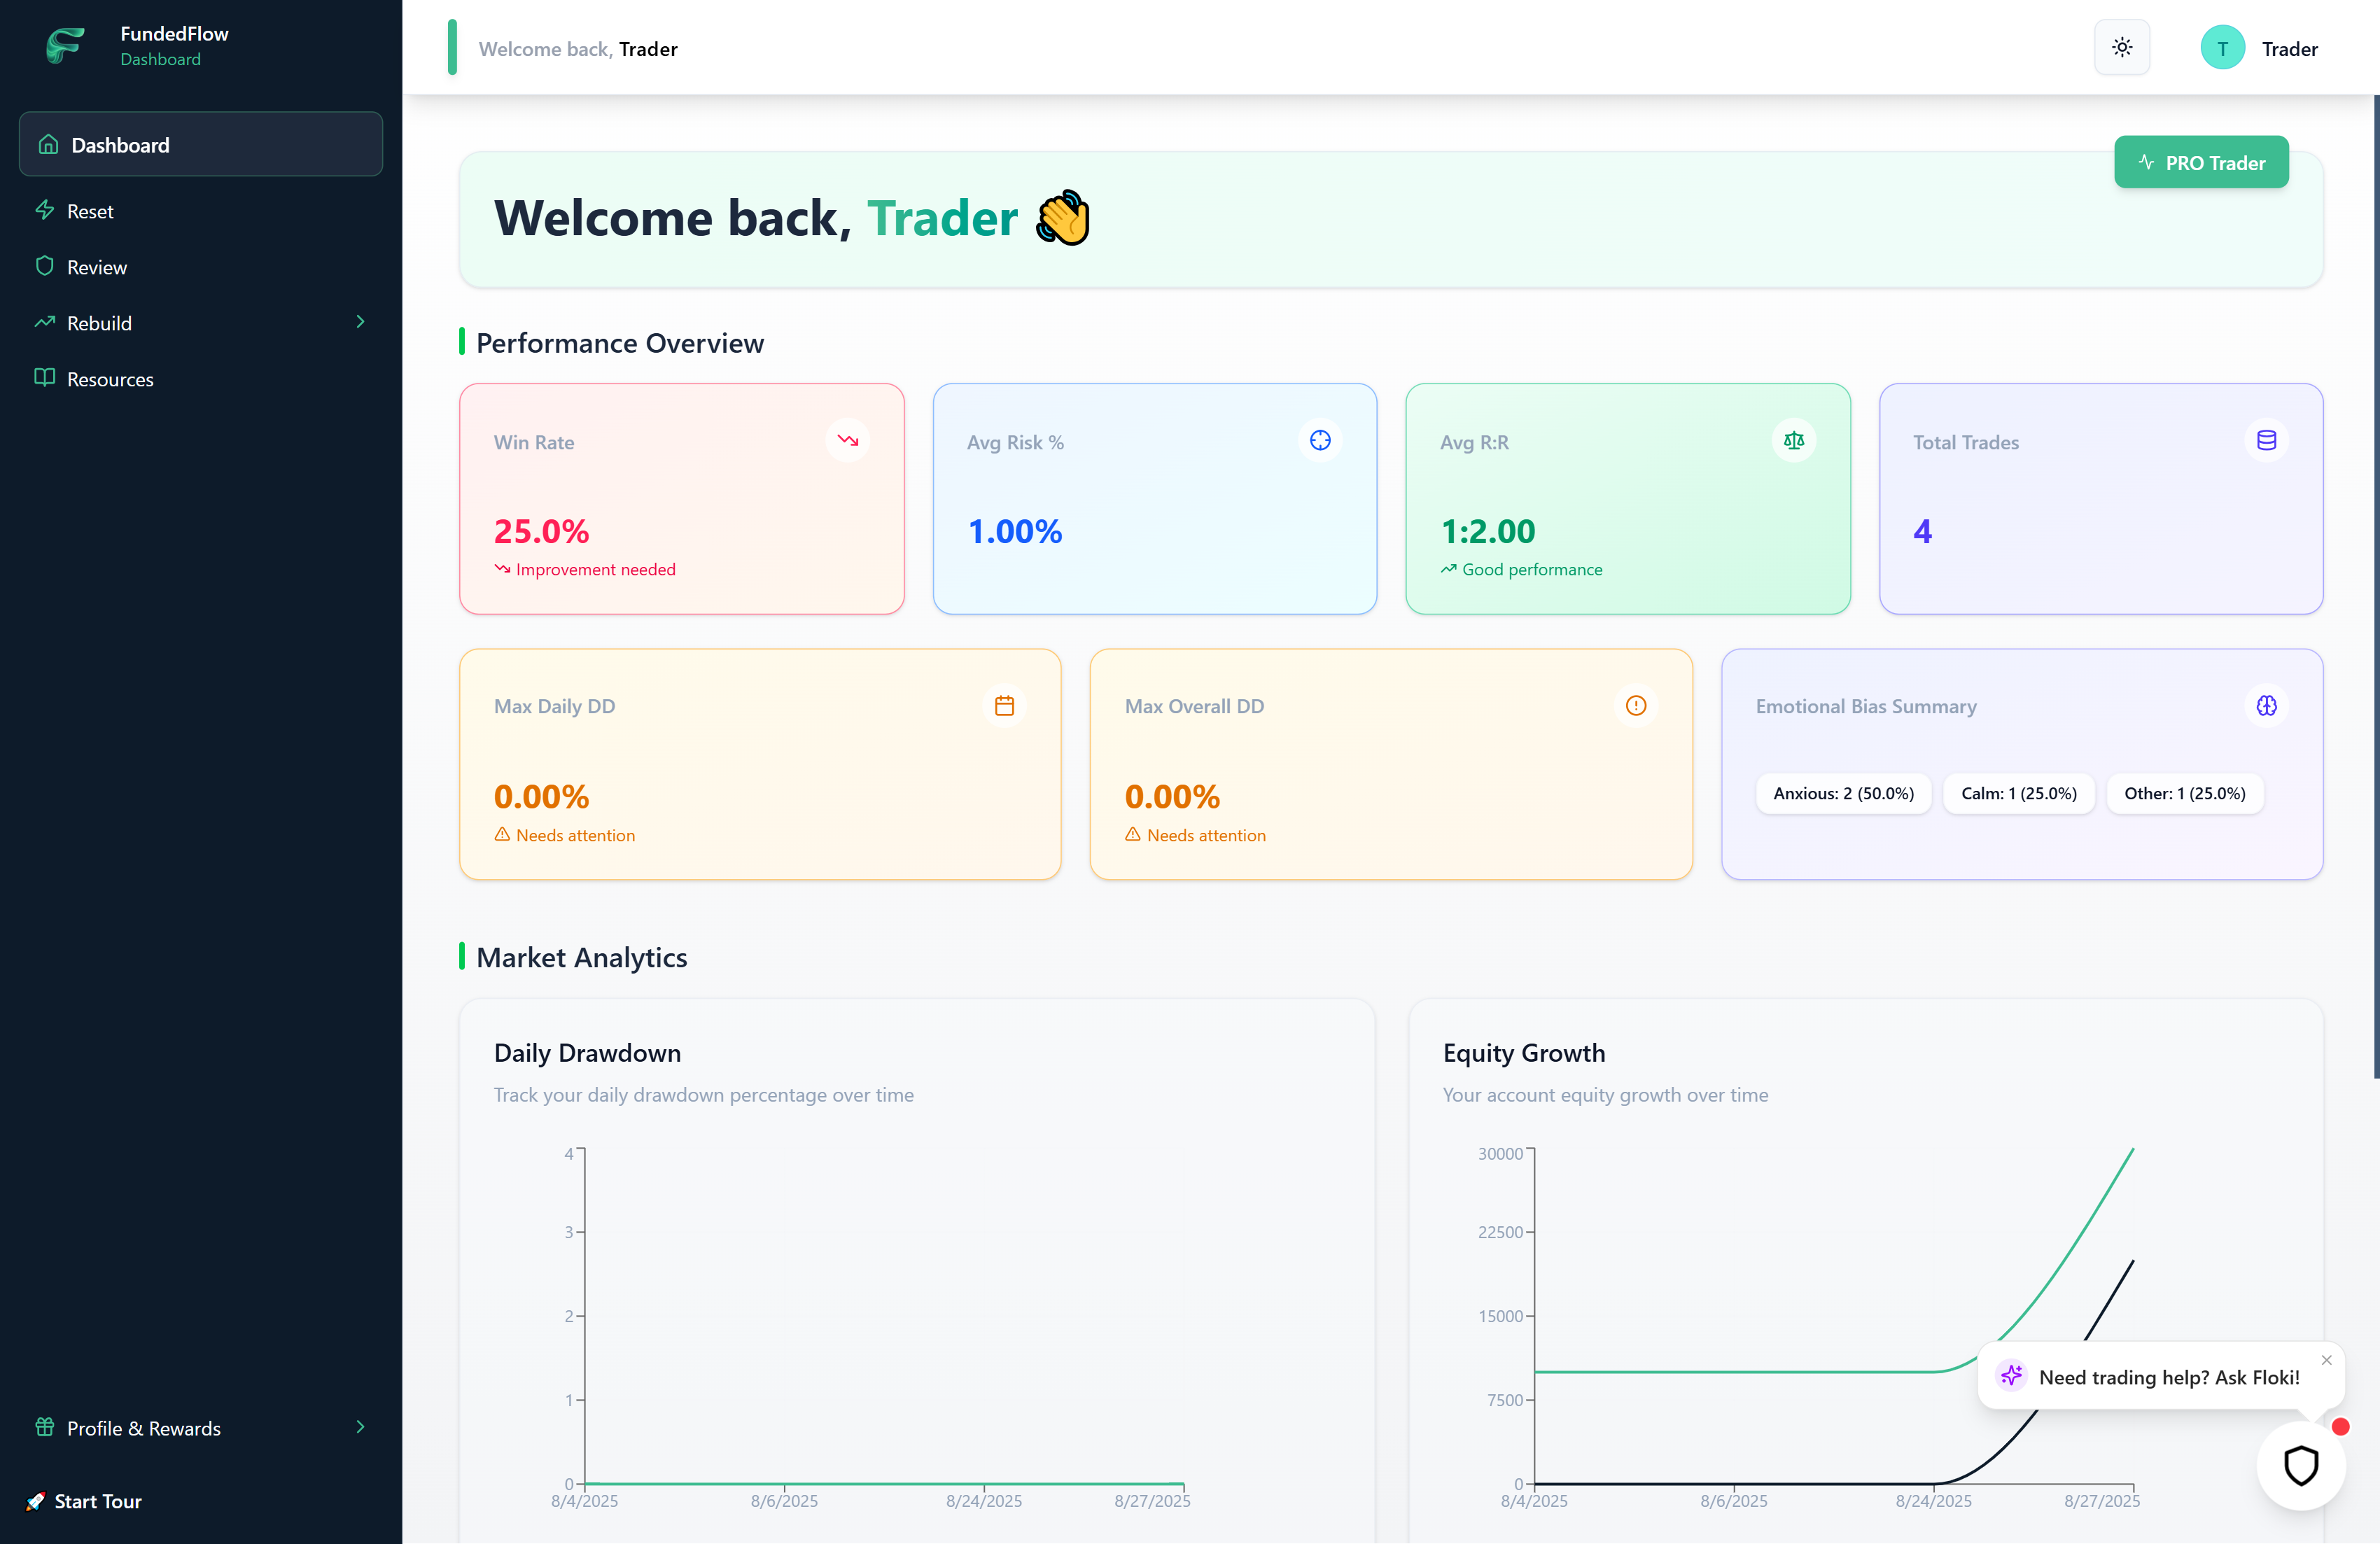This screenshot has width=2380, height=1544.
Task: Click the Avg R:R scales icon
Action: point(1793,441)
